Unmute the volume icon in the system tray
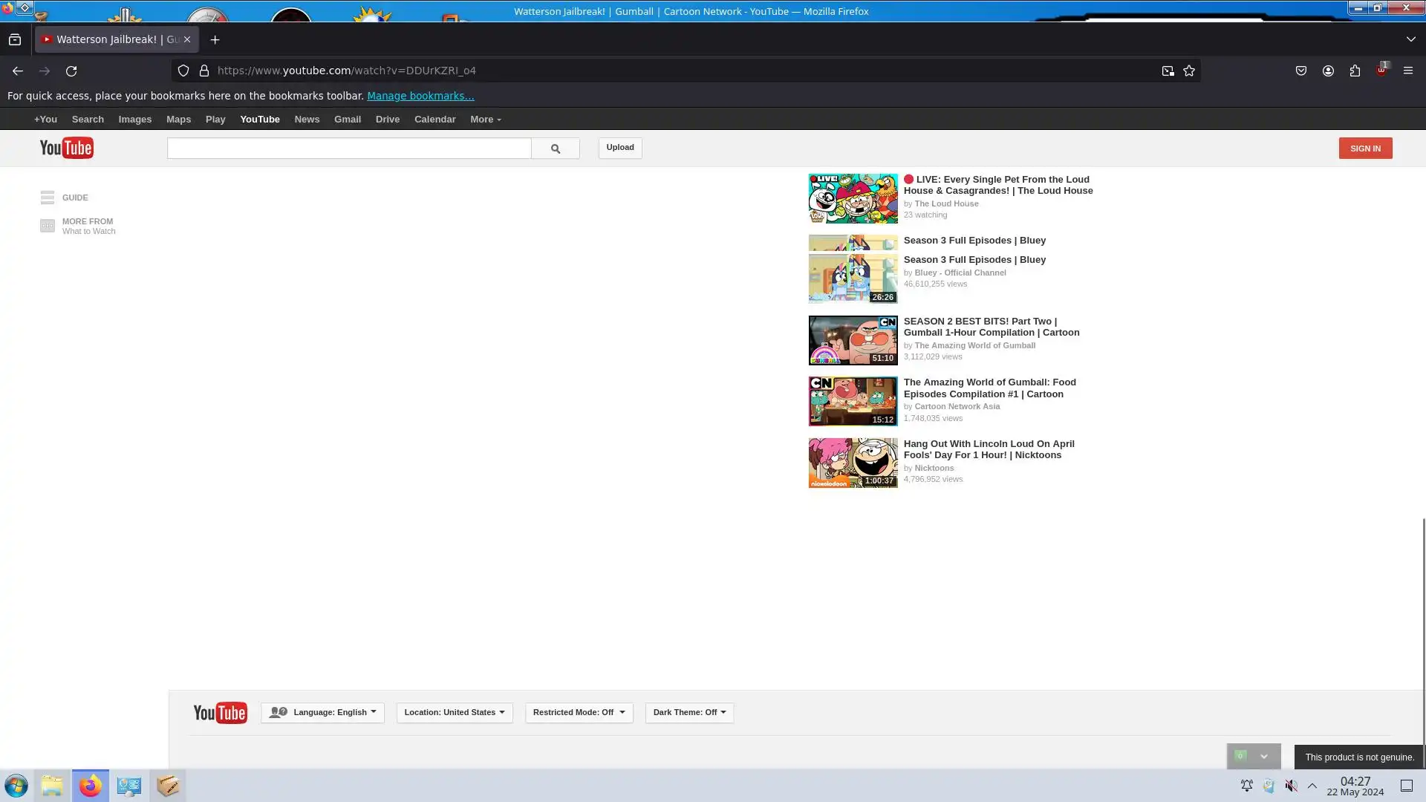This screenshot has width=1426, height=802. pos(1292,786)
